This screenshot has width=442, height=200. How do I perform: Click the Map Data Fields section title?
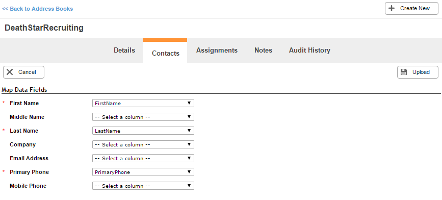pos(24,90)
